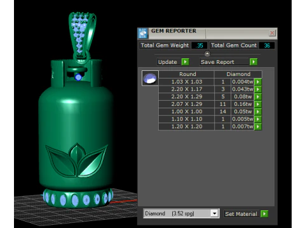305x228 pixels.
Task: Click green arrow for 2.20 X 1.17 row
Action: 258,89
